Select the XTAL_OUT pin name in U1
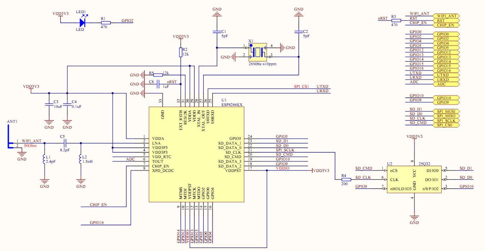 pos(204,121)
